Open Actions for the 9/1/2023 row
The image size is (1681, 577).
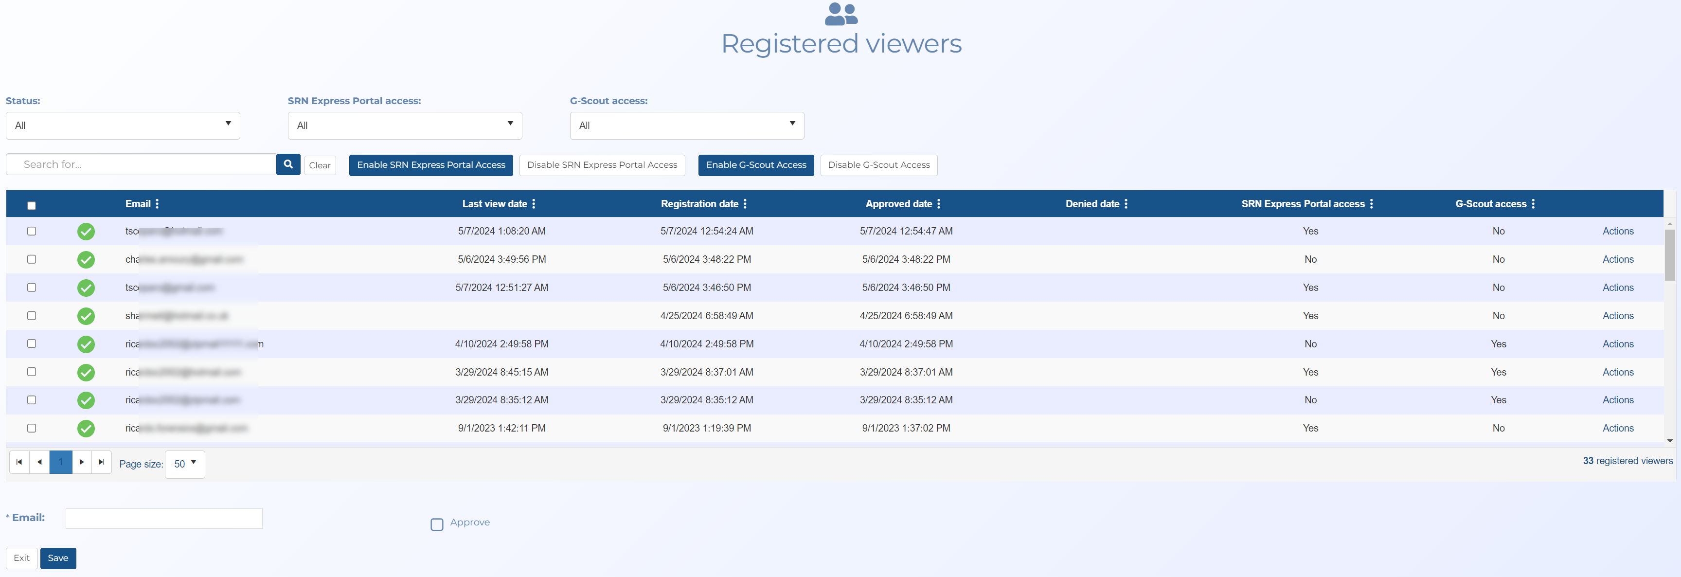[1618, 428]
